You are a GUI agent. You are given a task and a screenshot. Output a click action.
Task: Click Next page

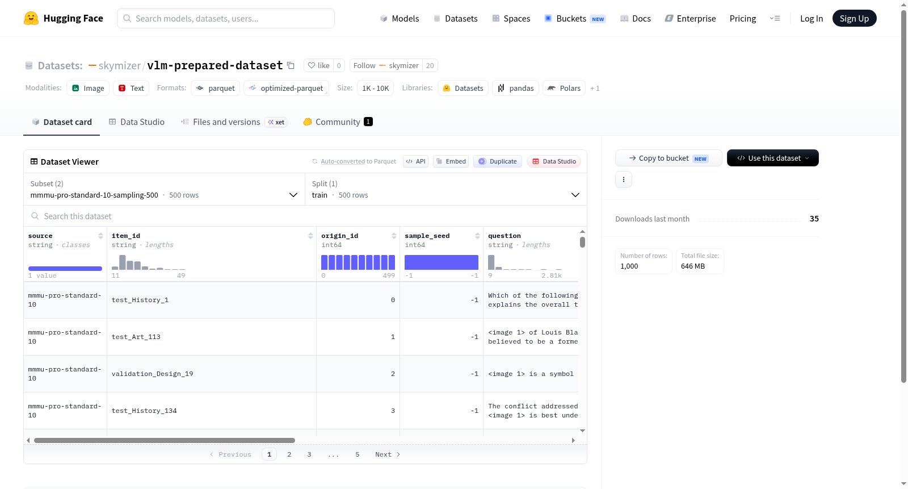(388, 454)
